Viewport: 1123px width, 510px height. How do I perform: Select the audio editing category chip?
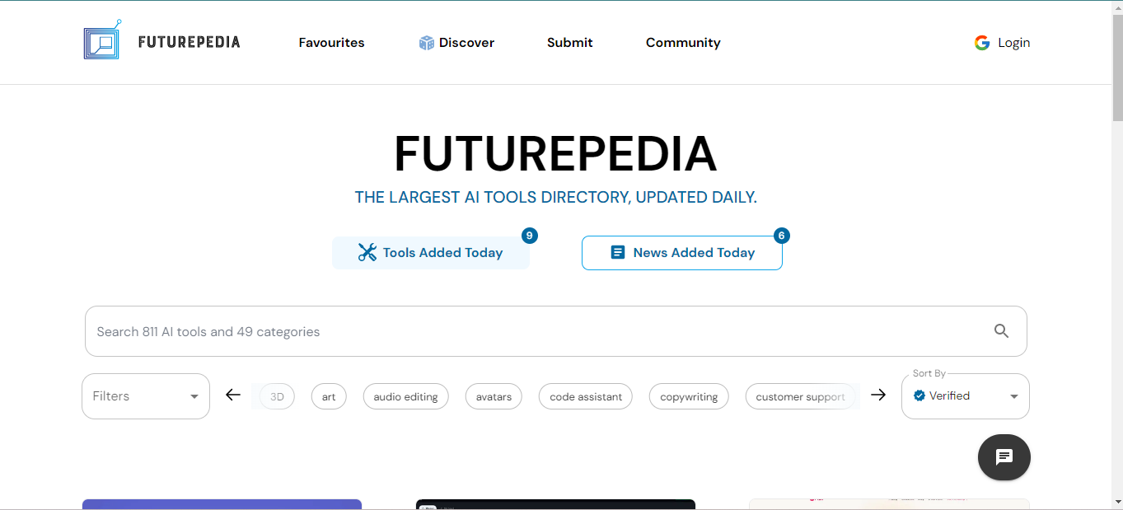tap(406, 396)
